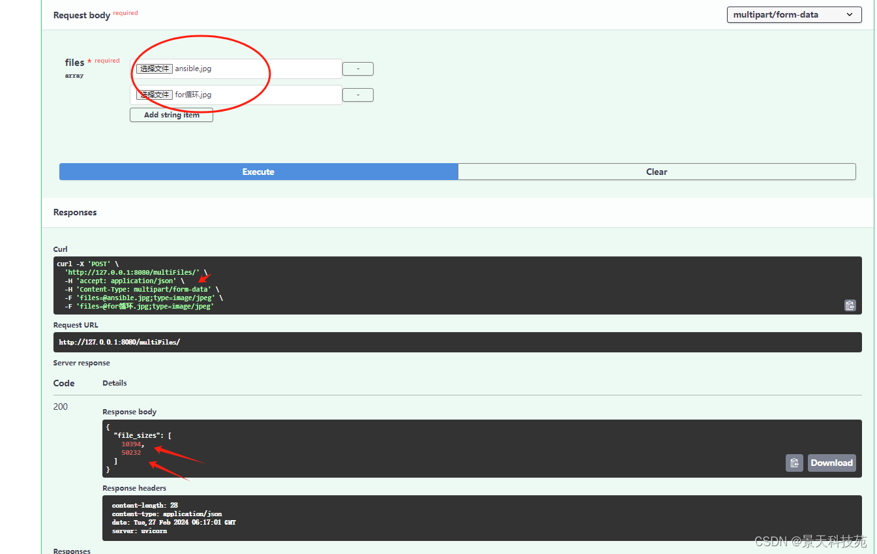Choose file button for for循环.jpg
Viewport: 877px width, 554px height.
(155, 95)
